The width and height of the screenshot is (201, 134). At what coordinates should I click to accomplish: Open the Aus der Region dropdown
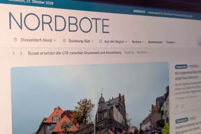pos(116,42)
